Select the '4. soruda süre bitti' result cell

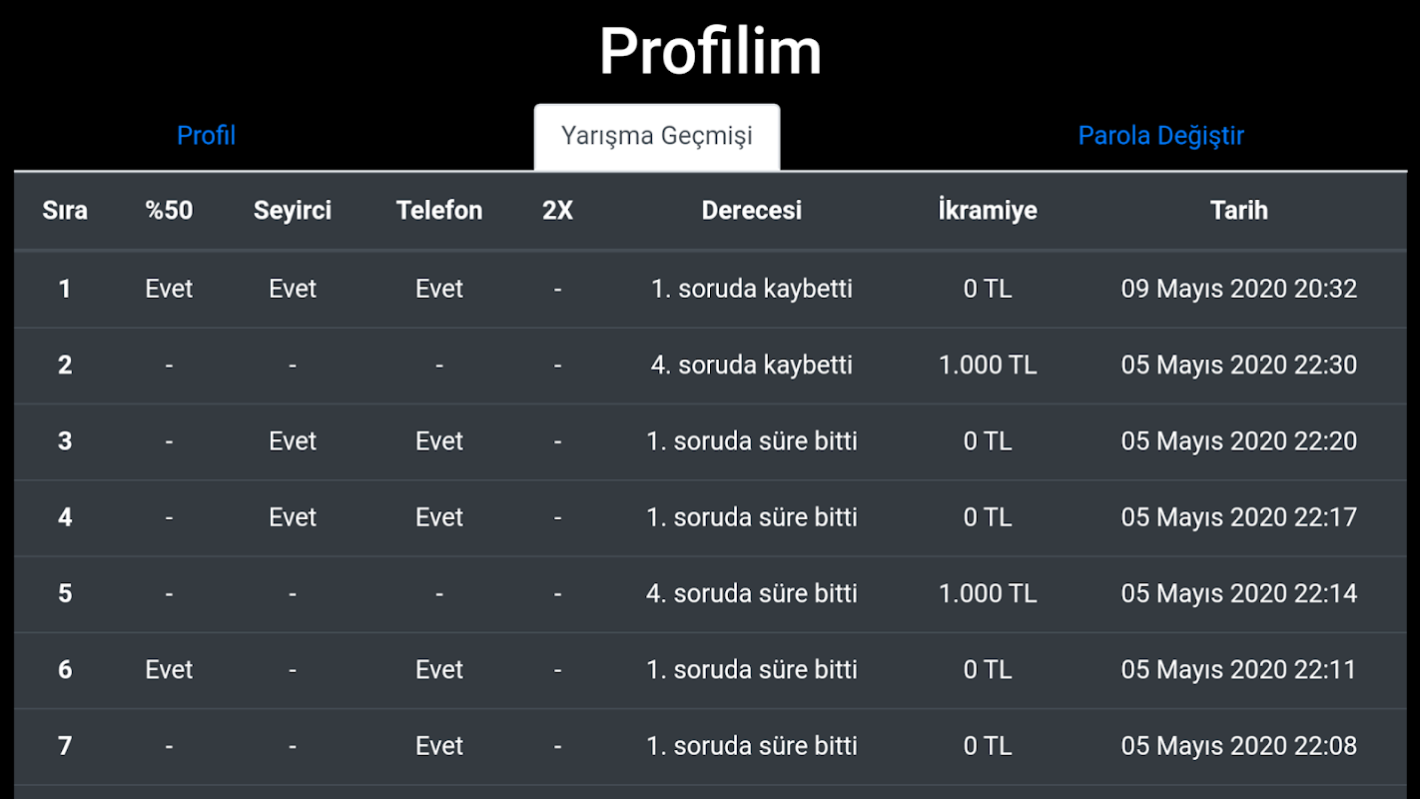point(752,593)
